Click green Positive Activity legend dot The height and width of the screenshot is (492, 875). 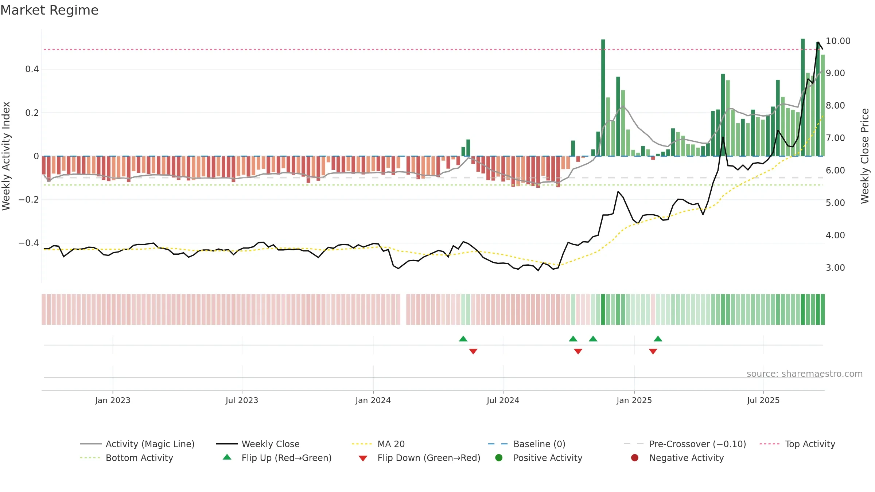tap(499, 457)
